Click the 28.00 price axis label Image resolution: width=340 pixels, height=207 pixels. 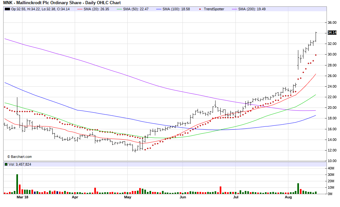(x=332, y=65)
